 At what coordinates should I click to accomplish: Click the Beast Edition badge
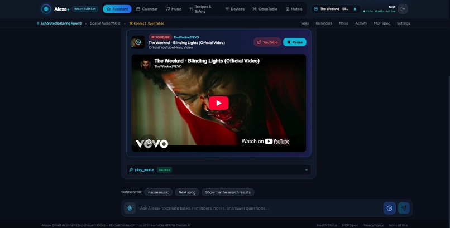click(85, 9)
